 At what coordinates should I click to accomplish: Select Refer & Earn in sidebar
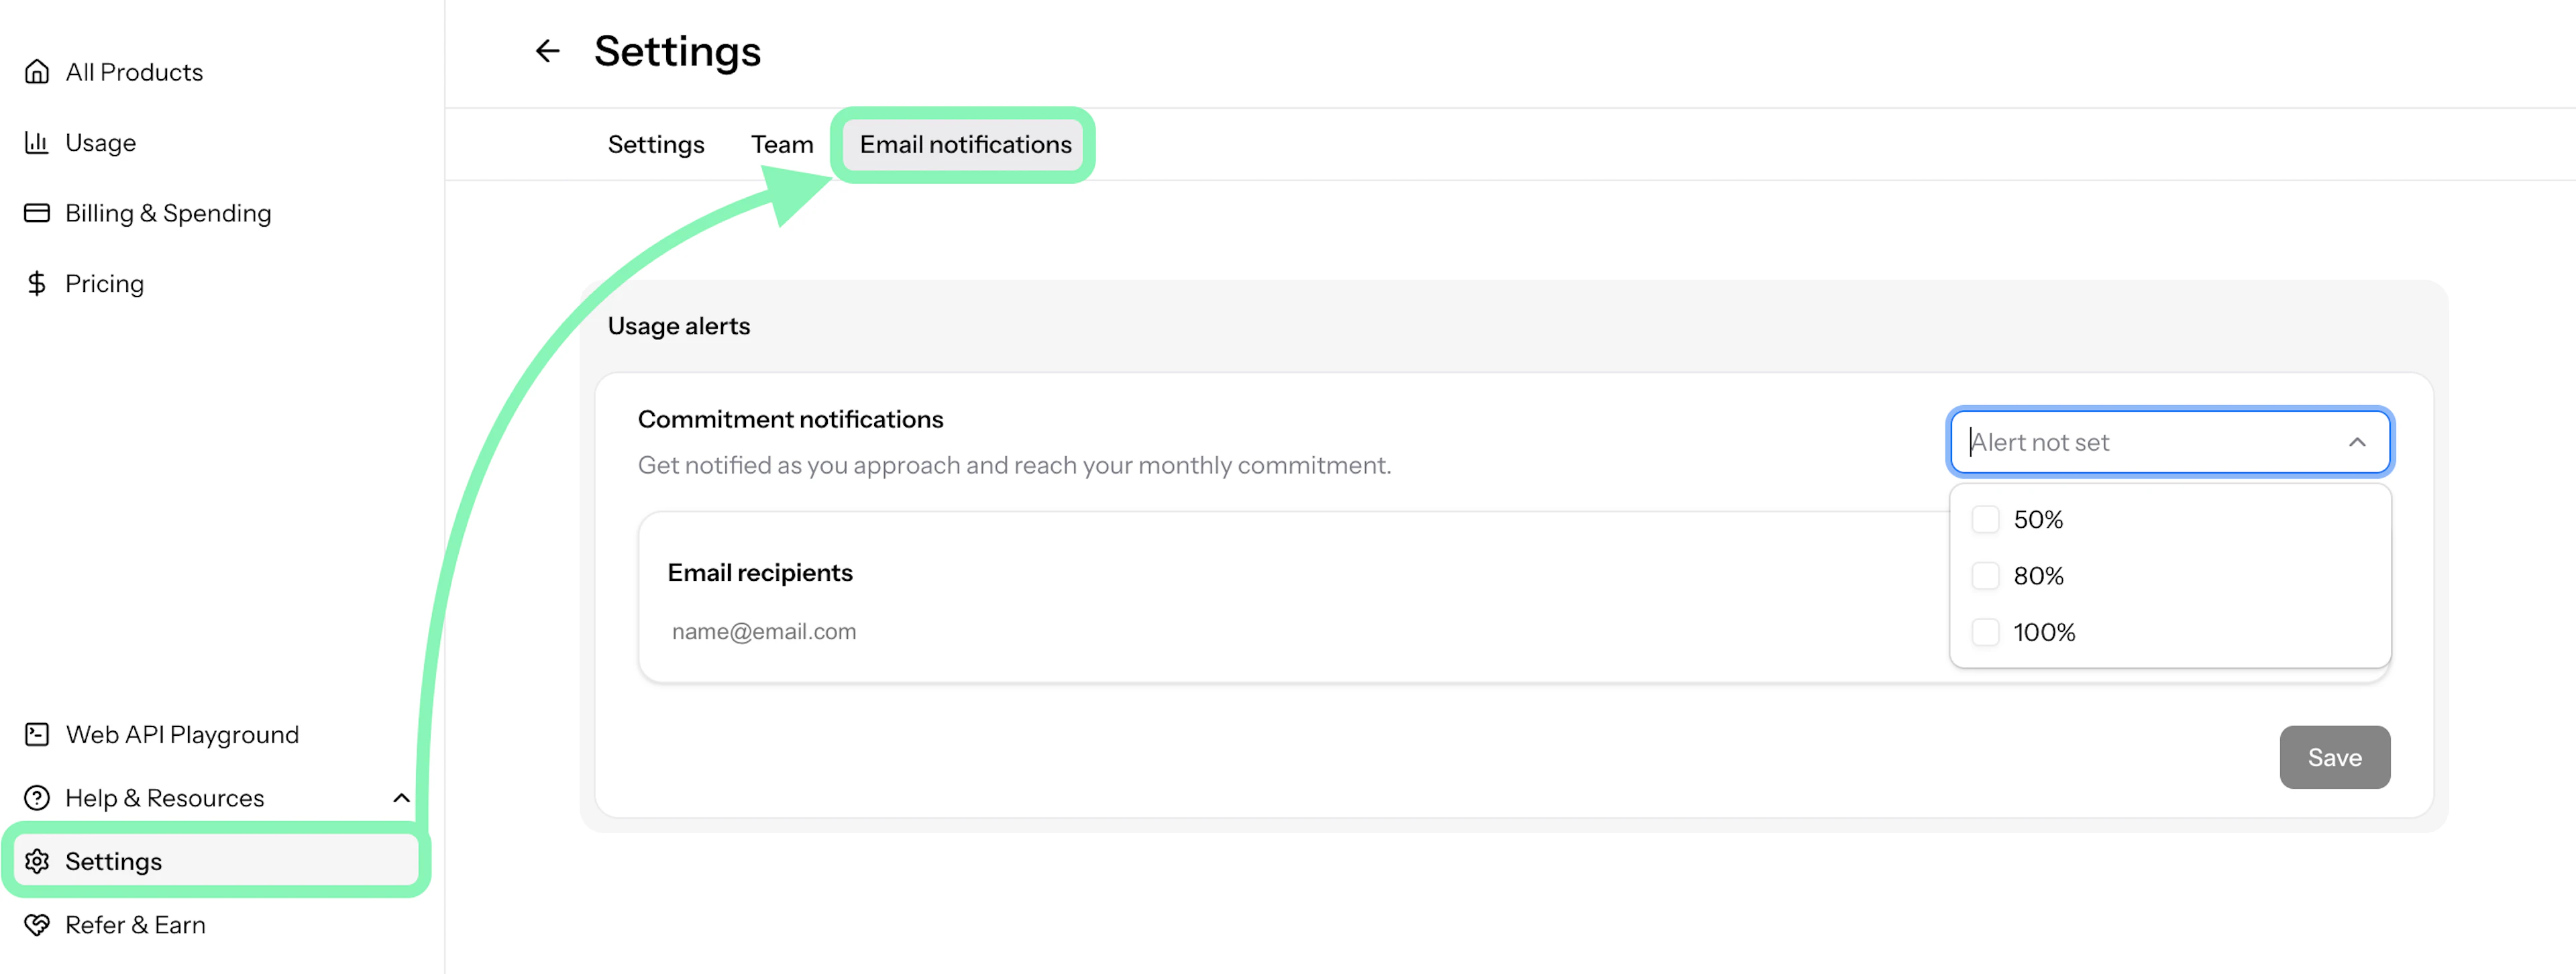(x=135, y=925)
